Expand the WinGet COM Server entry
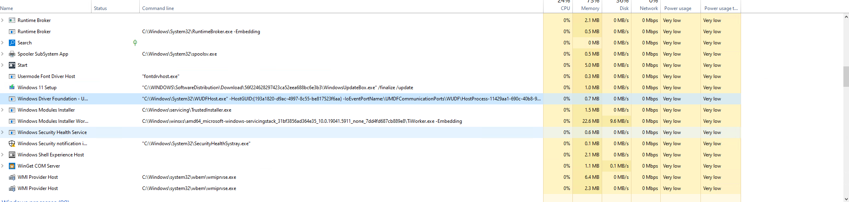The height and width of the screenshot is (202, 849). pos(2,166)
